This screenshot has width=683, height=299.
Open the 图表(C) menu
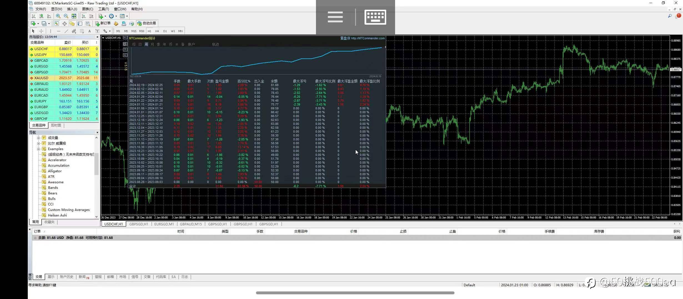coord(87,9)
